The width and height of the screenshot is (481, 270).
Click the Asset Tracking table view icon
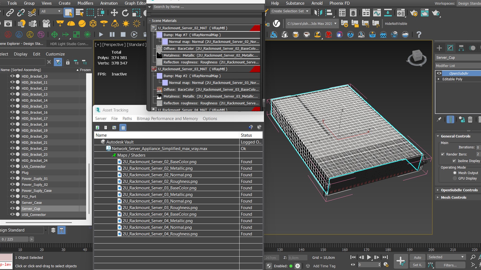point(123,127)
